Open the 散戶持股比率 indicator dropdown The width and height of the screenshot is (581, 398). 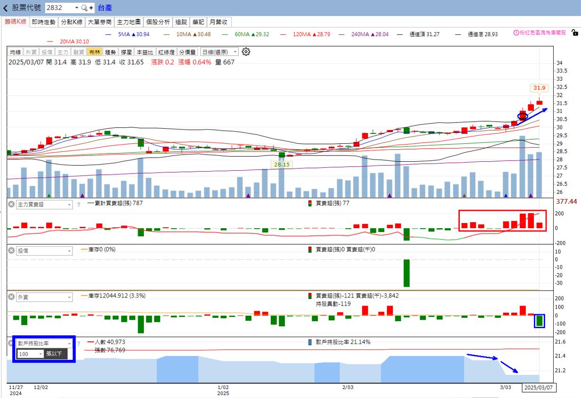[44, 343]
